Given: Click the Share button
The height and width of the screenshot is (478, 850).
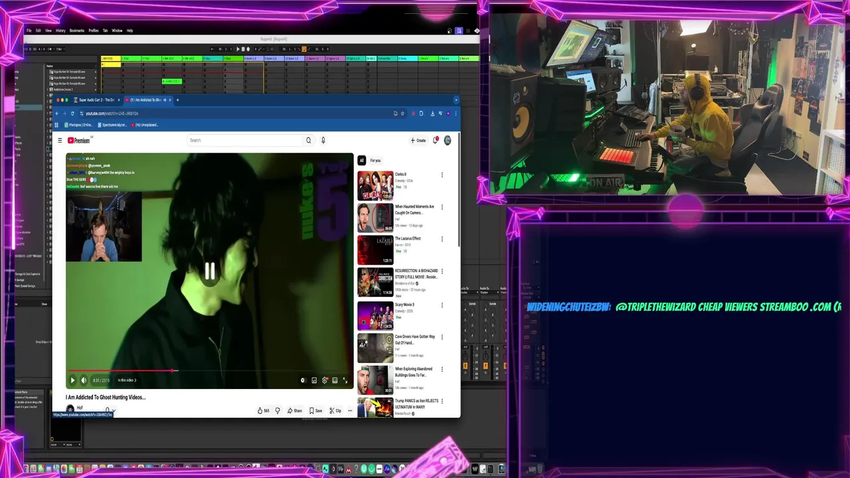Looking at the screenshot, I should (x=295, y=410).
